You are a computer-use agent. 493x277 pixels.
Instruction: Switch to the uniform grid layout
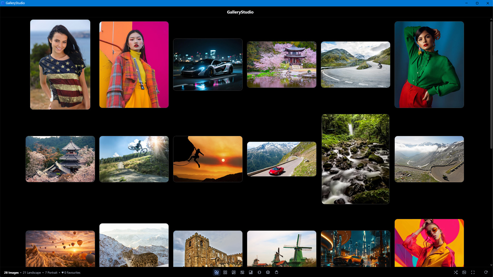tap(225, 272)
